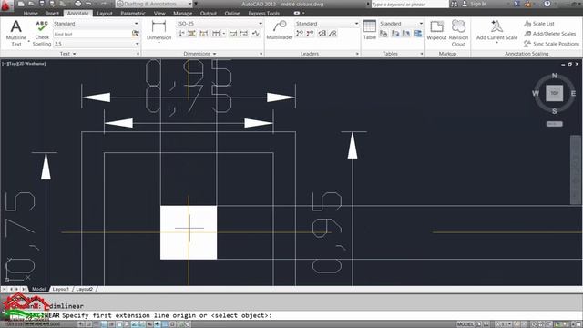Click the Adjust Space dimension icon

[x=192, y=34]
